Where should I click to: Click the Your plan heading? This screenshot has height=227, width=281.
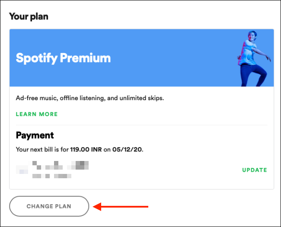point(29,16)
